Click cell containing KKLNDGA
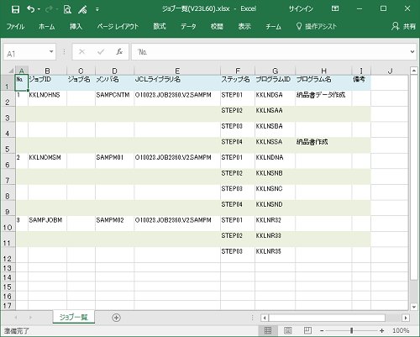This screenshot has width=420, height=337. [x=275, y=98]
